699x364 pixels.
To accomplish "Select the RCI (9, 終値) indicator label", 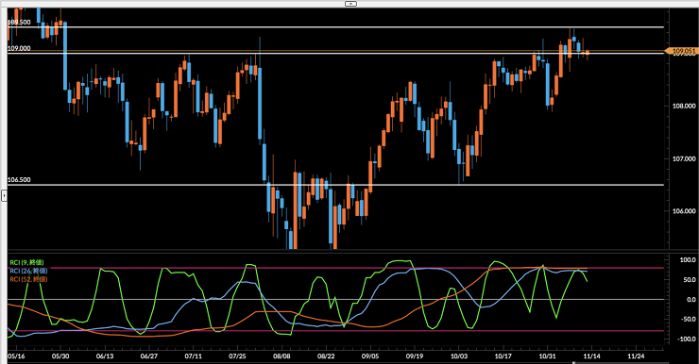I will tap(26, 262).
